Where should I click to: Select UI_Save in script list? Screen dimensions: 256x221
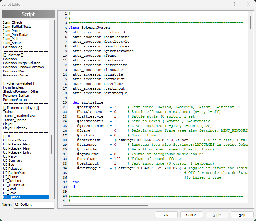pos(9,193)
